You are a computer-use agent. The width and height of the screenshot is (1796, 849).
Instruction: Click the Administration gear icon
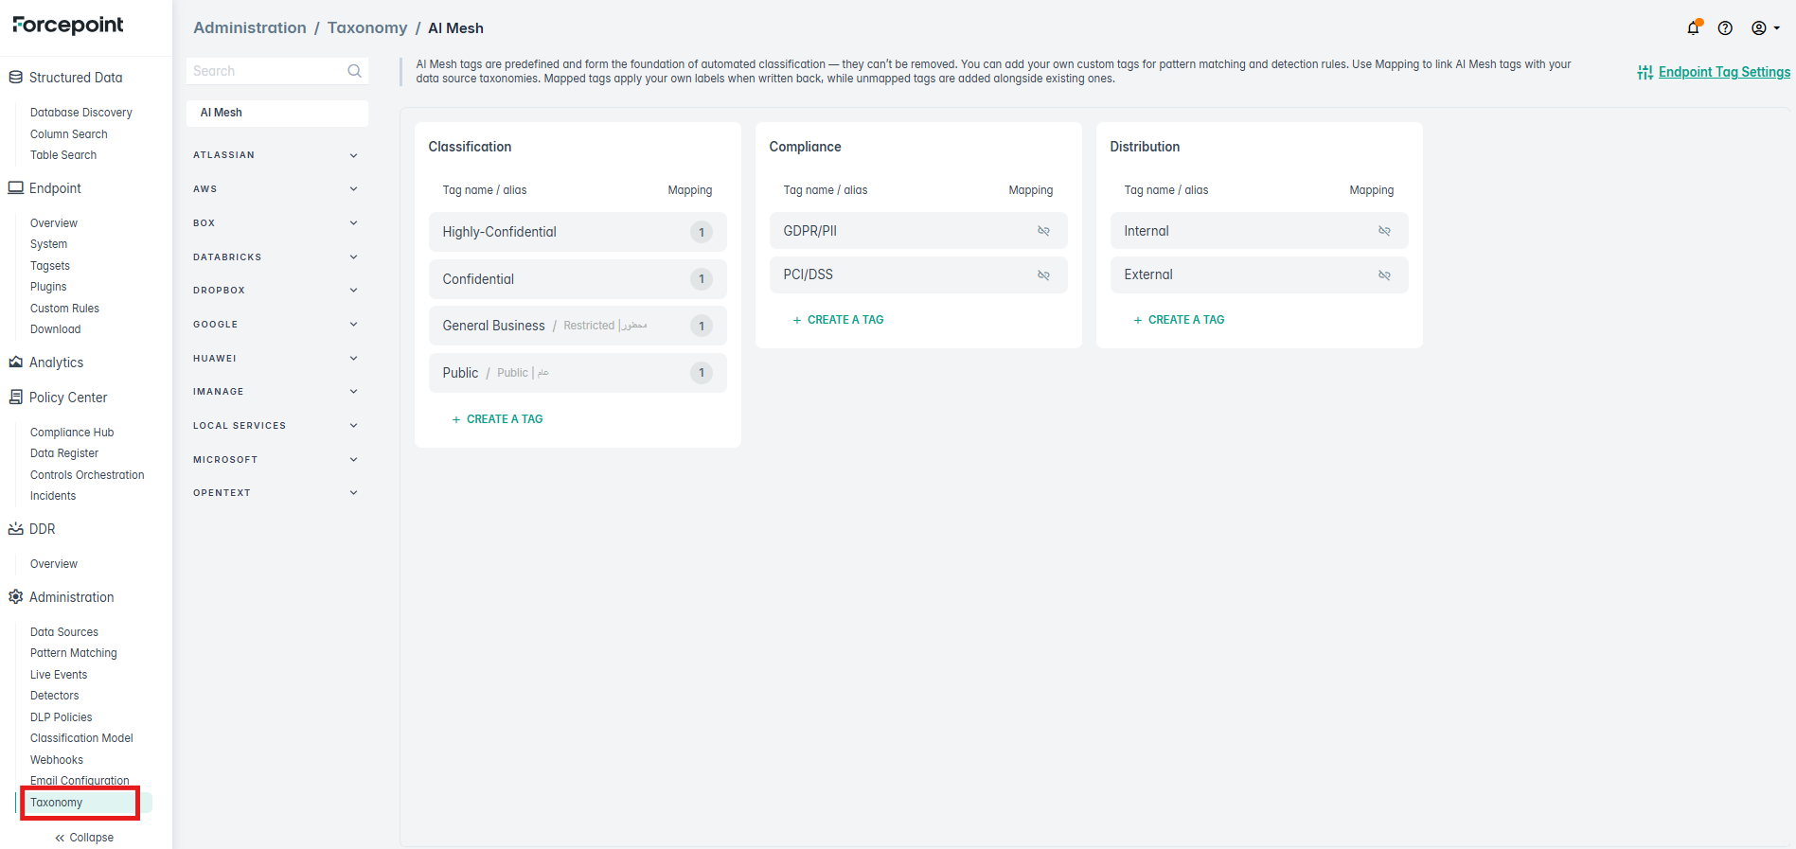point(16,597)
